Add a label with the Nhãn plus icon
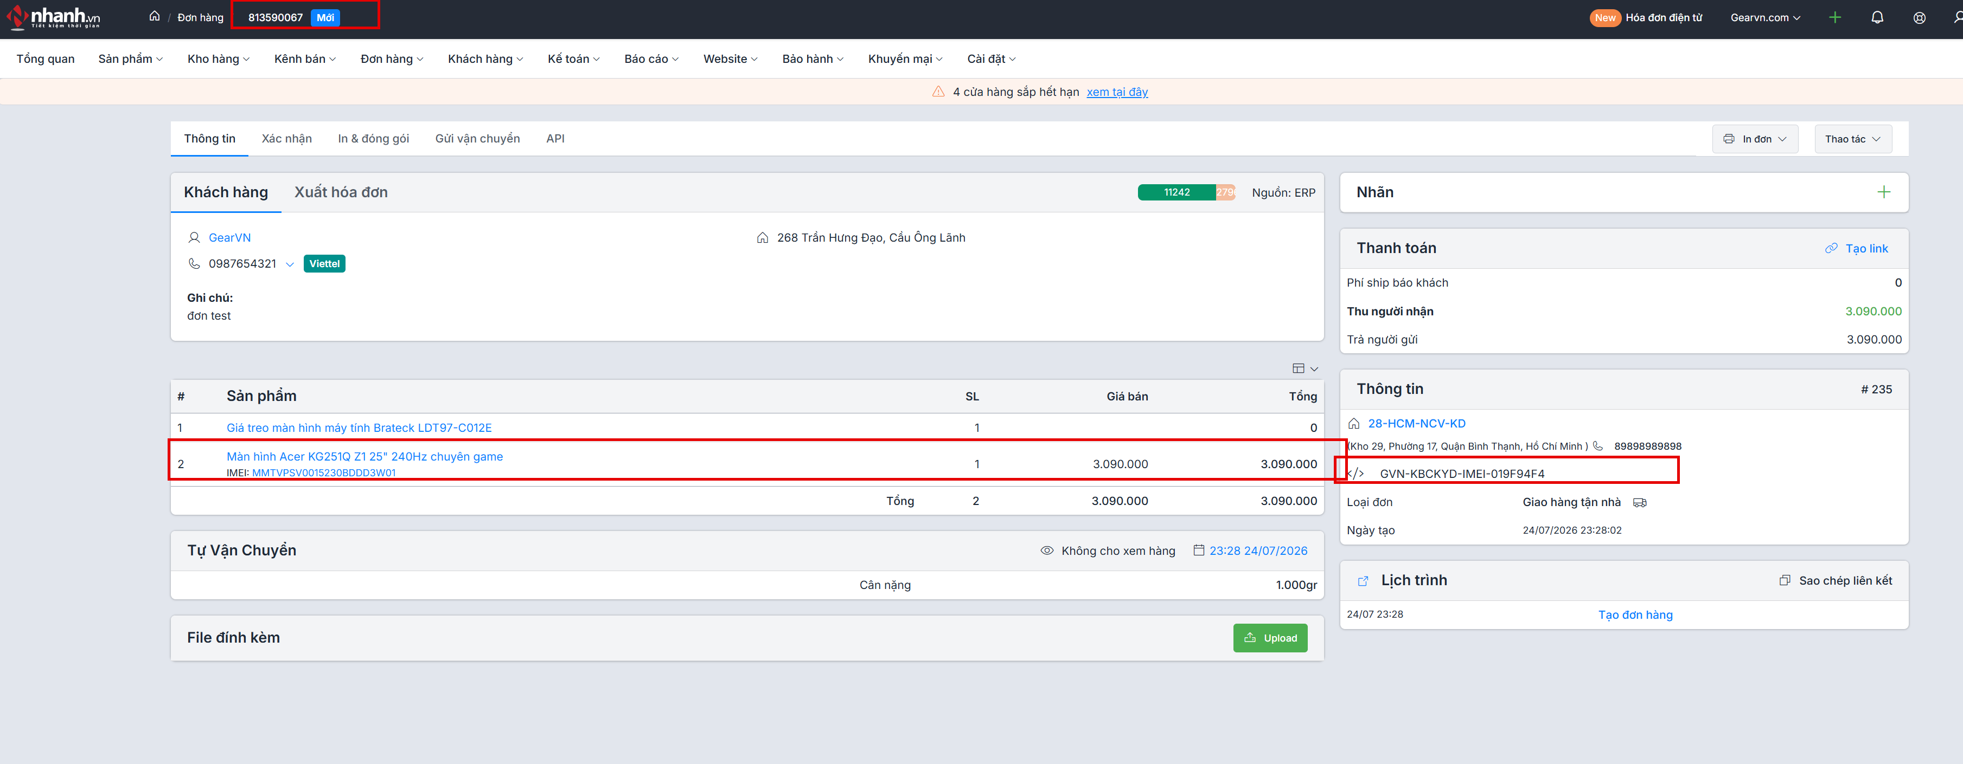The width and height of the screenshot is (1963, 764). coord(1884,192)
